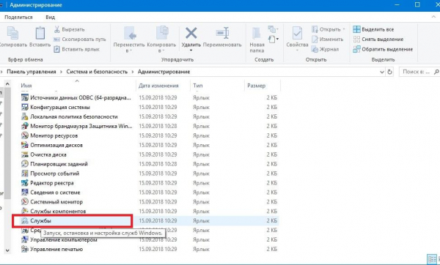Click Журнал in the ribbon
Image resolution: width=440 pixels, height=265 pixels.
325,49
